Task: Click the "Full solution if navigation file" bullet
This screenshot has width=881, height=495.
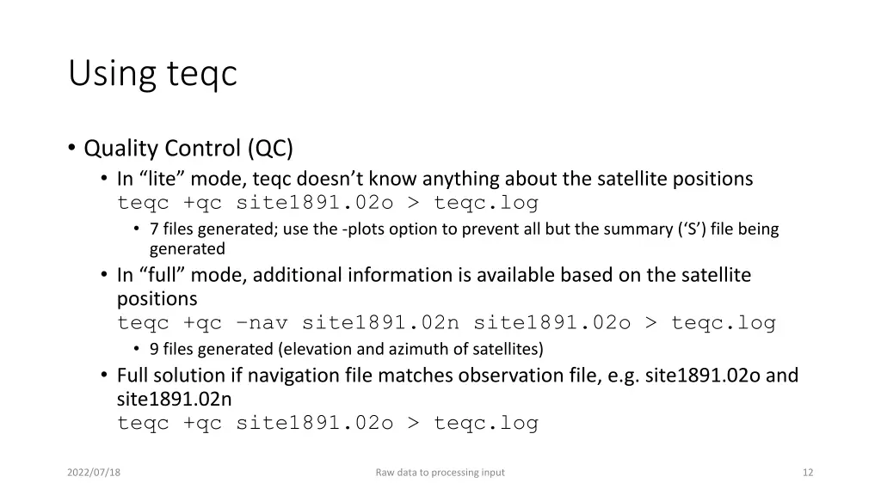Action: tap(457, 375)
